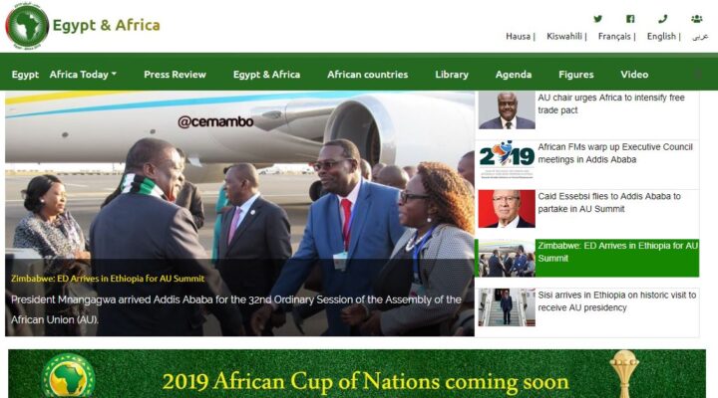
Task: Click the golden trophy in the banner
Action: pyautogui.click(x=623, y=373)
